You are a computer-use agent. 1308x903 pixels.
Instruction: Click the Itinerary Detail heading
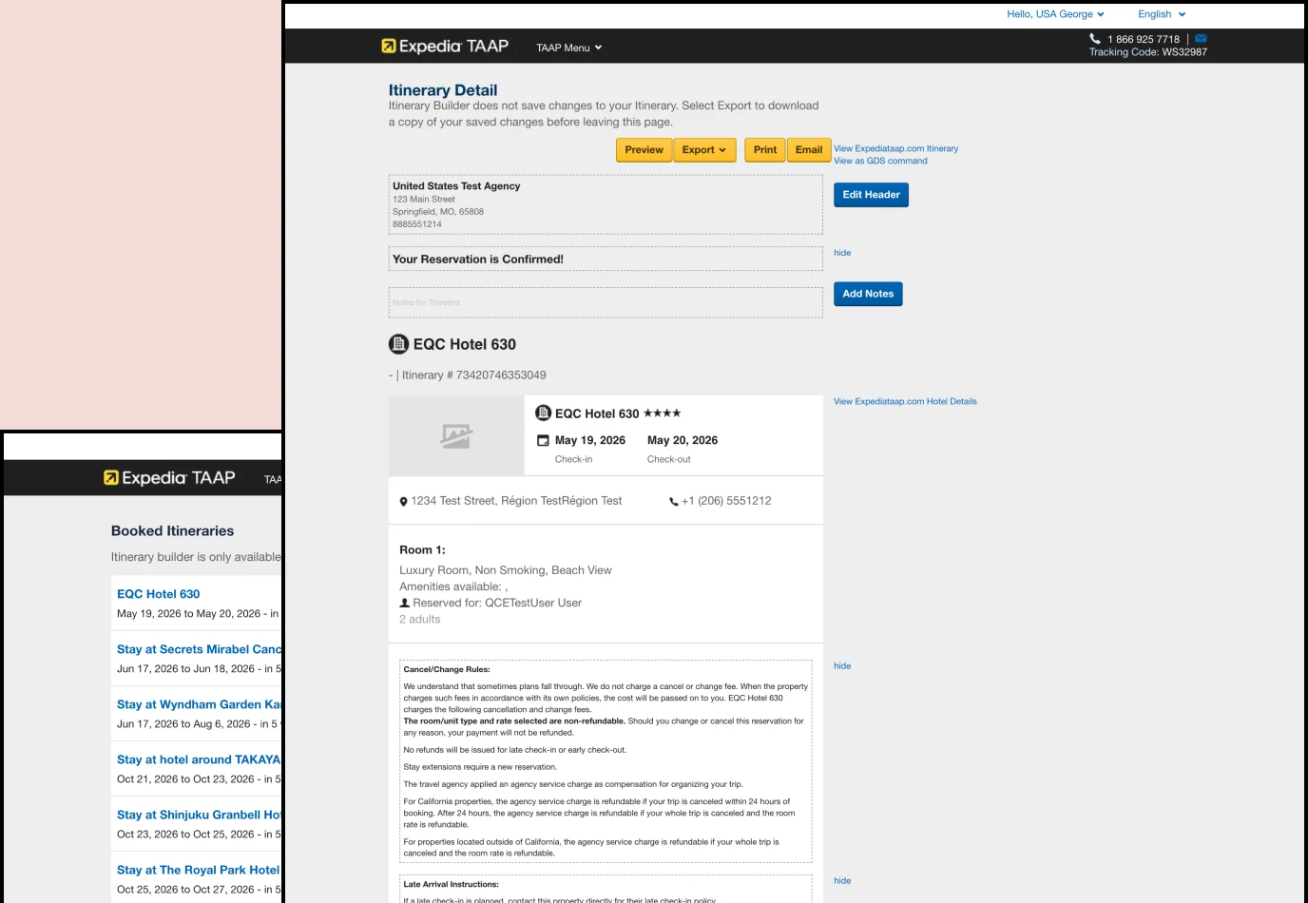coord(443,90)
